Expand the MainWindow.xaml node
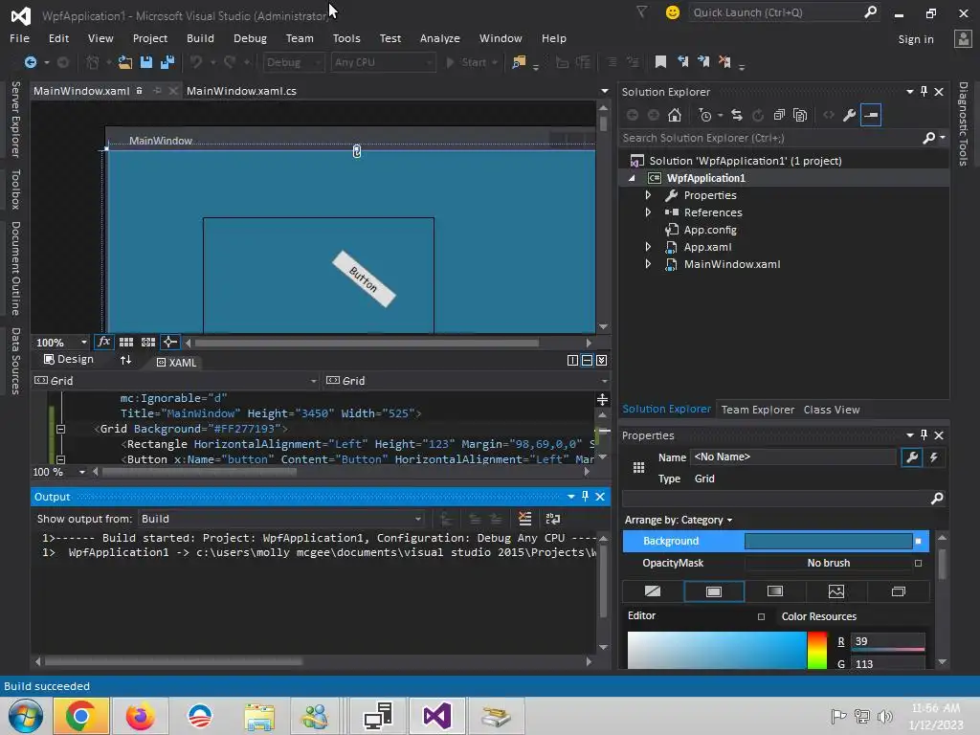 point(648,264)
